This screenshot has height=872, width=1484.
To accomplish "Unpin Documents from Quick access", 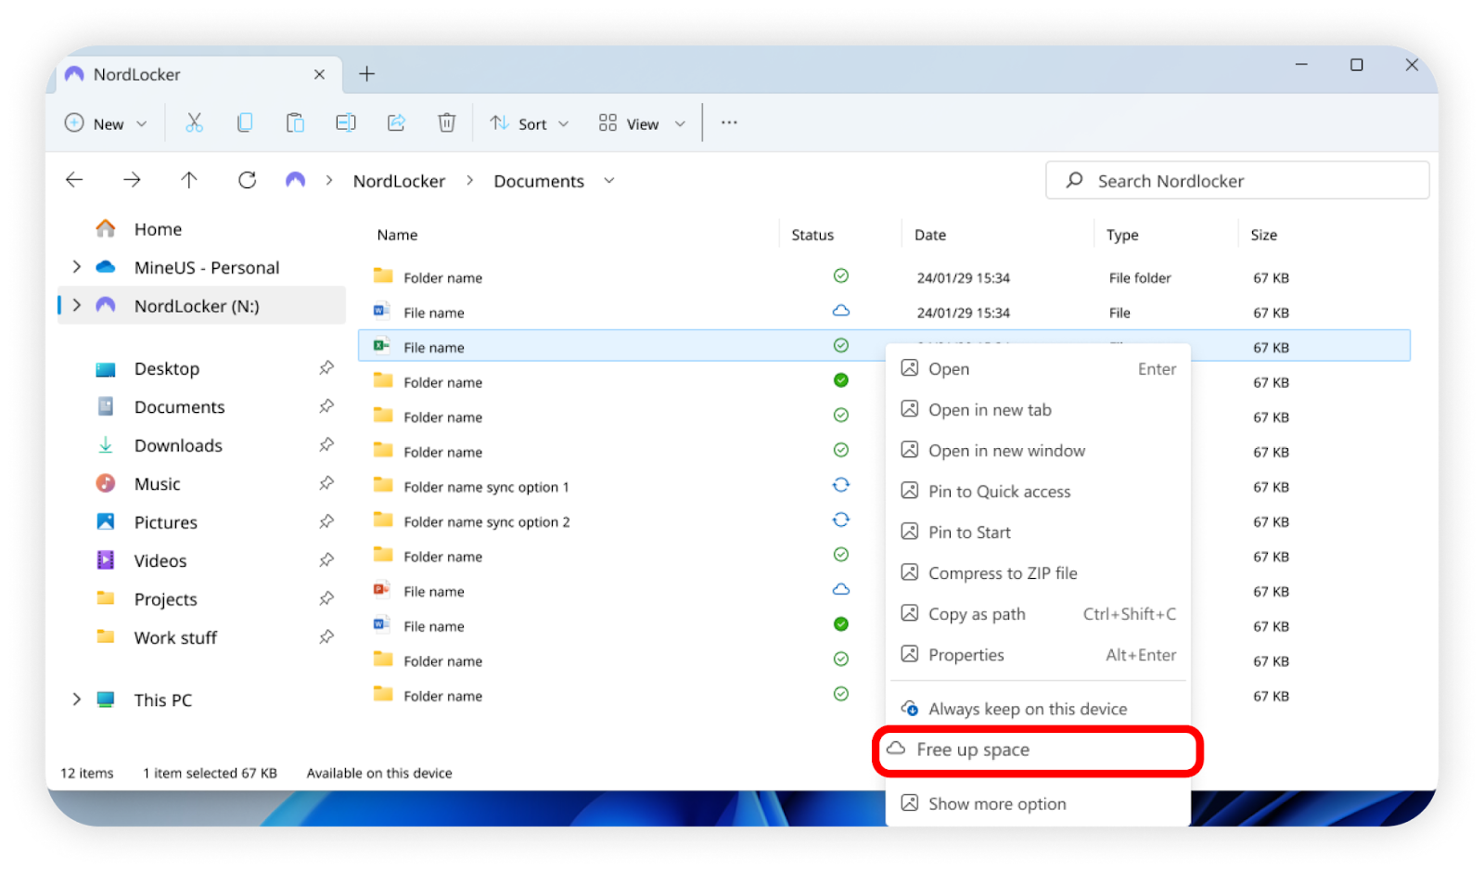I will click(326, 406).
